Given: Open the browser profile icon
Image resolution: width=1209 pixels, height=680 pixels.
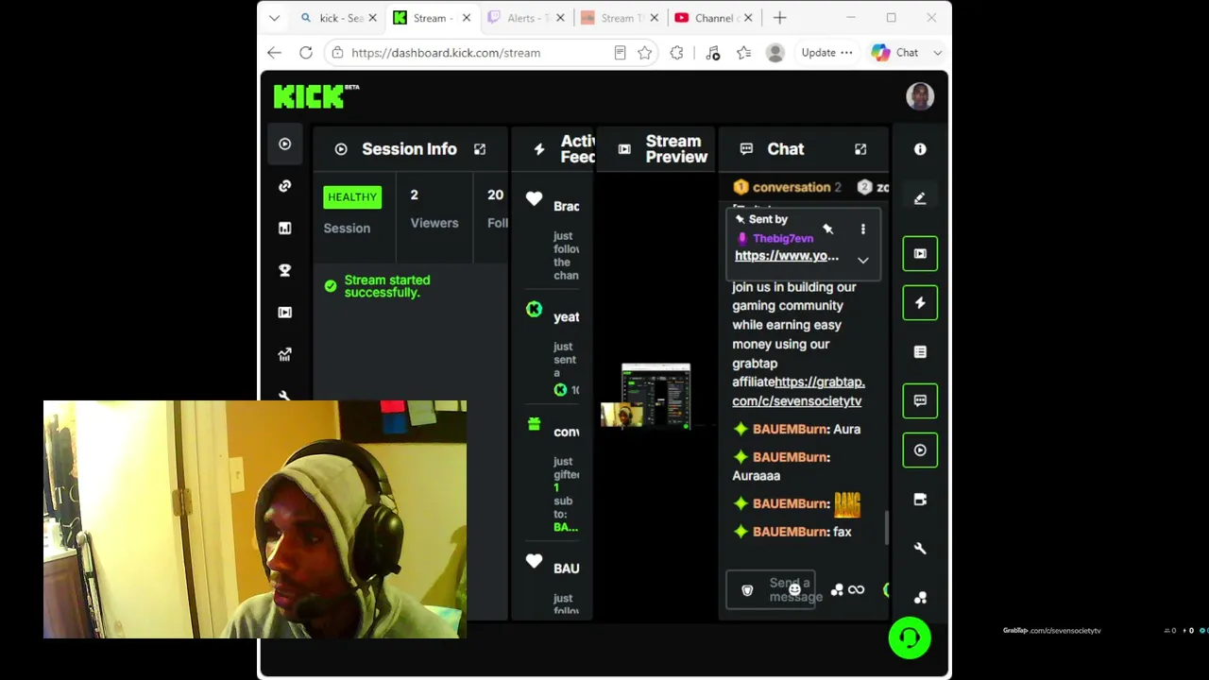Looking at the screenshot, I should tap(775, 53).
